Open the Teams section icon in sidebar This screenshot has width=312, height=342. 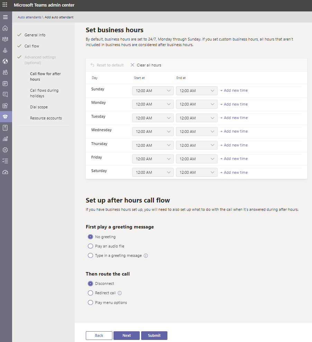pyautogui.click(x=5, y=39)
